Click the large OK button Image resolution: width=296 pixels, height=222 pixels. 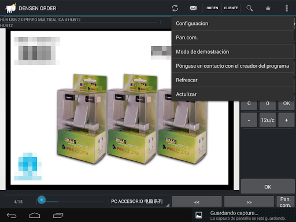(x=268, y=187)
